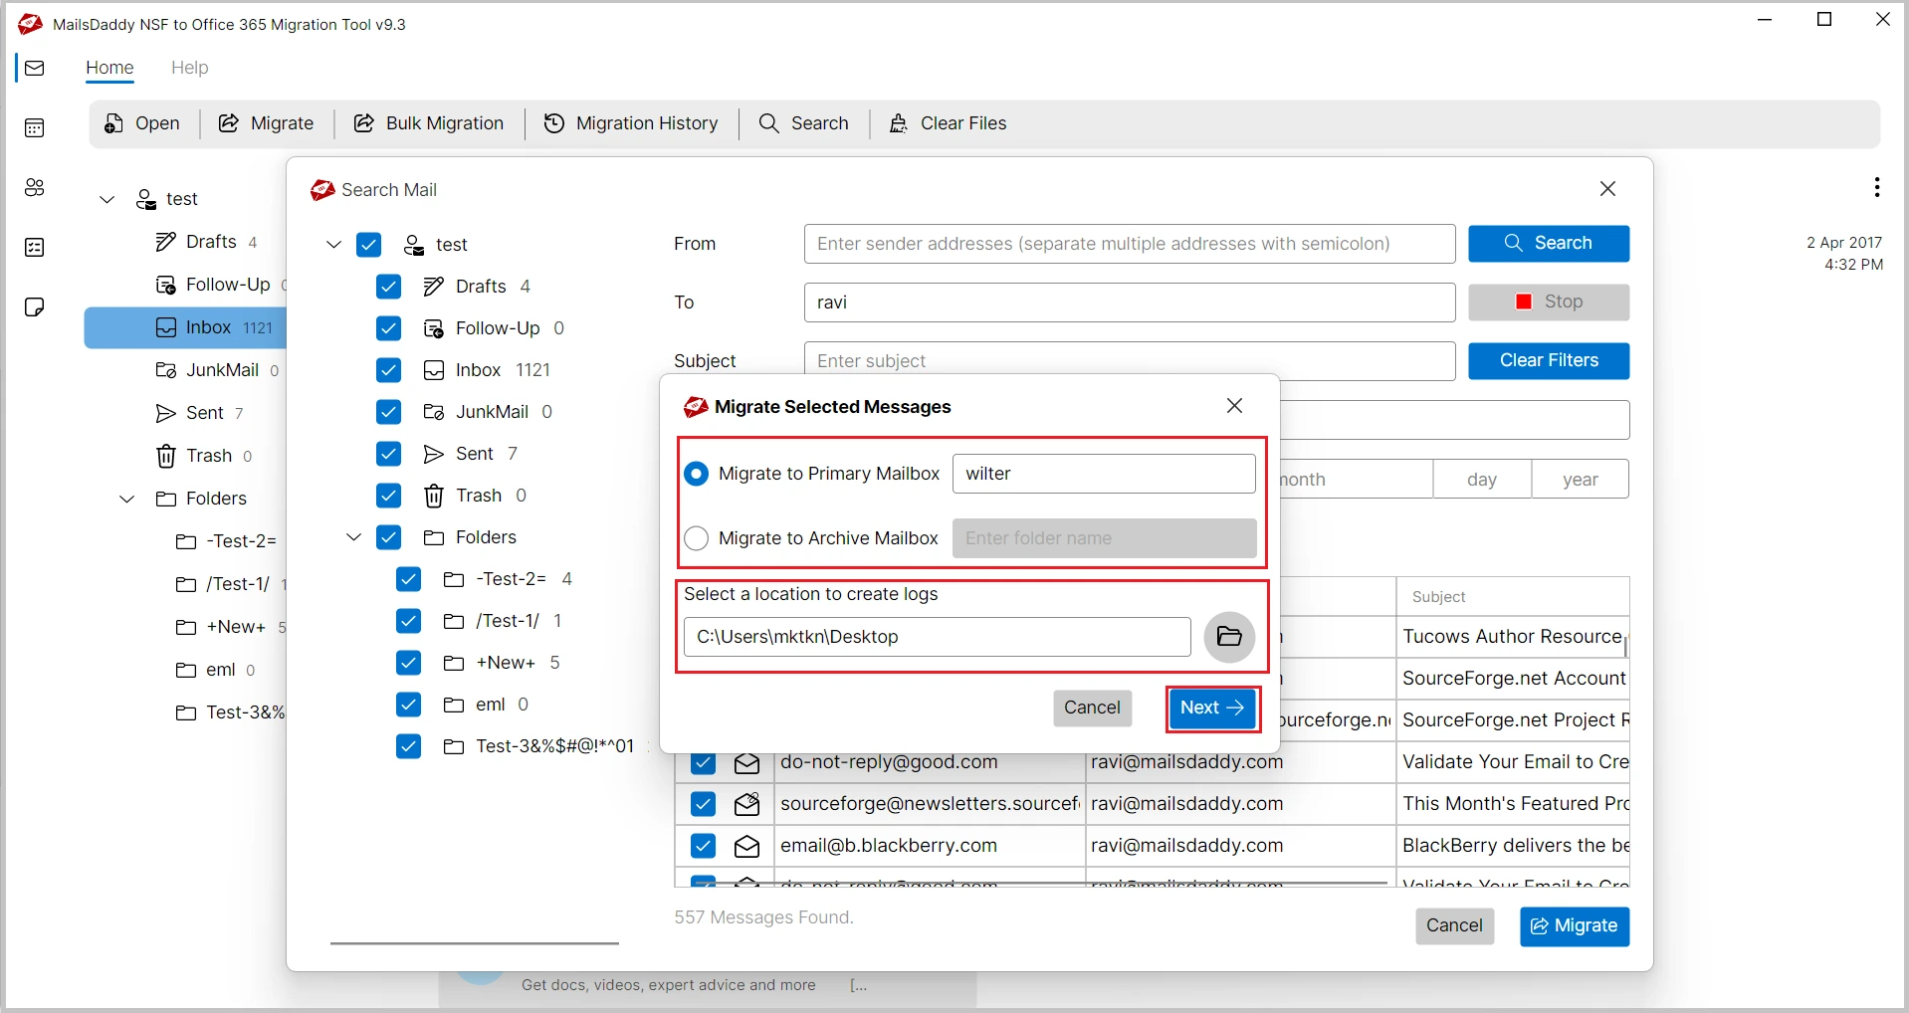This screenshot has width=1909, height=1013.
Task: Switch to the Home tab
Action: coord(109,68)
